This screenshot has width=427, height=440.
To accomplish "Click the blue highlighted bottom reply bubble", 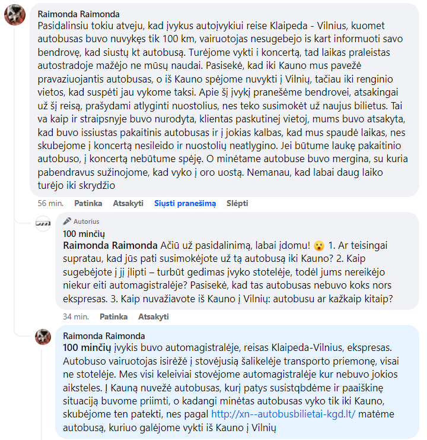I will tap(237, 381).
